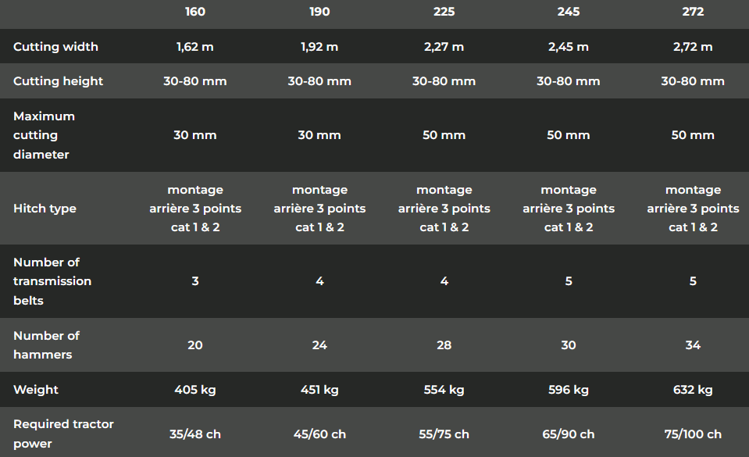This screenshot has height=457, width=749.
Task: Select the Cutting width row label
Action: point(55,47)
